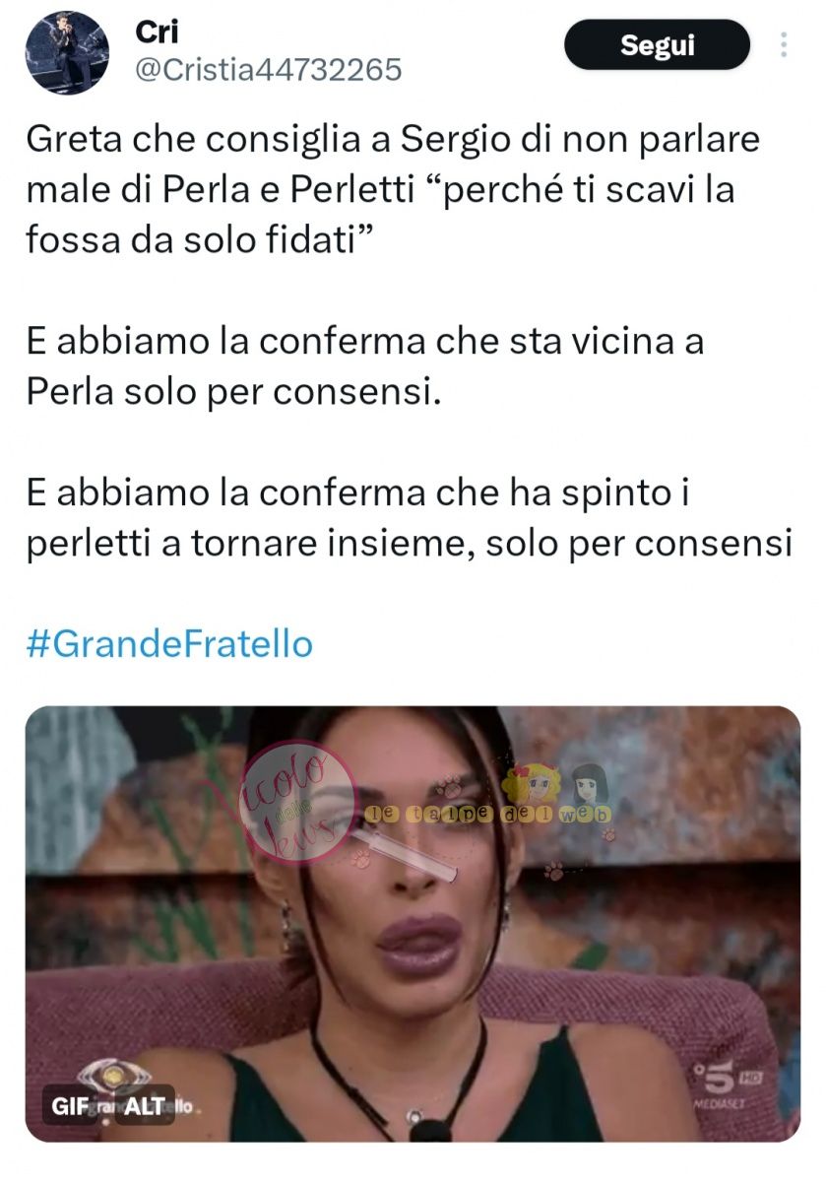Click the le talpe del web watermark text
Screen dimensions: 826x1182
(488, 814)
